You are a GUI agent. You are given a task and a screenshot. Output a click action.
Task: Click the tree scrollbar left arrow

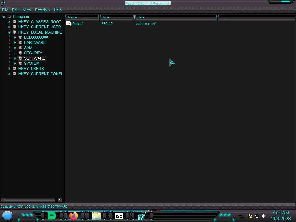click(2, 200)
